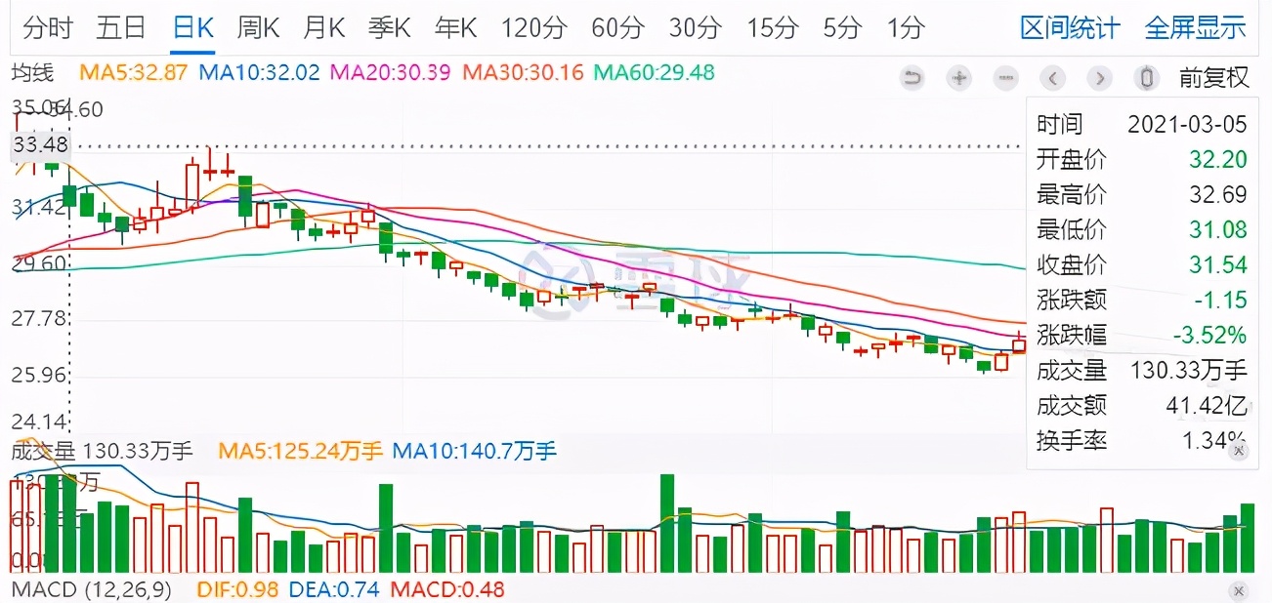This screenshot has width=1272, height=603.
Task: Open the 周K weekly chart tab
Action: tap(256, 28)
